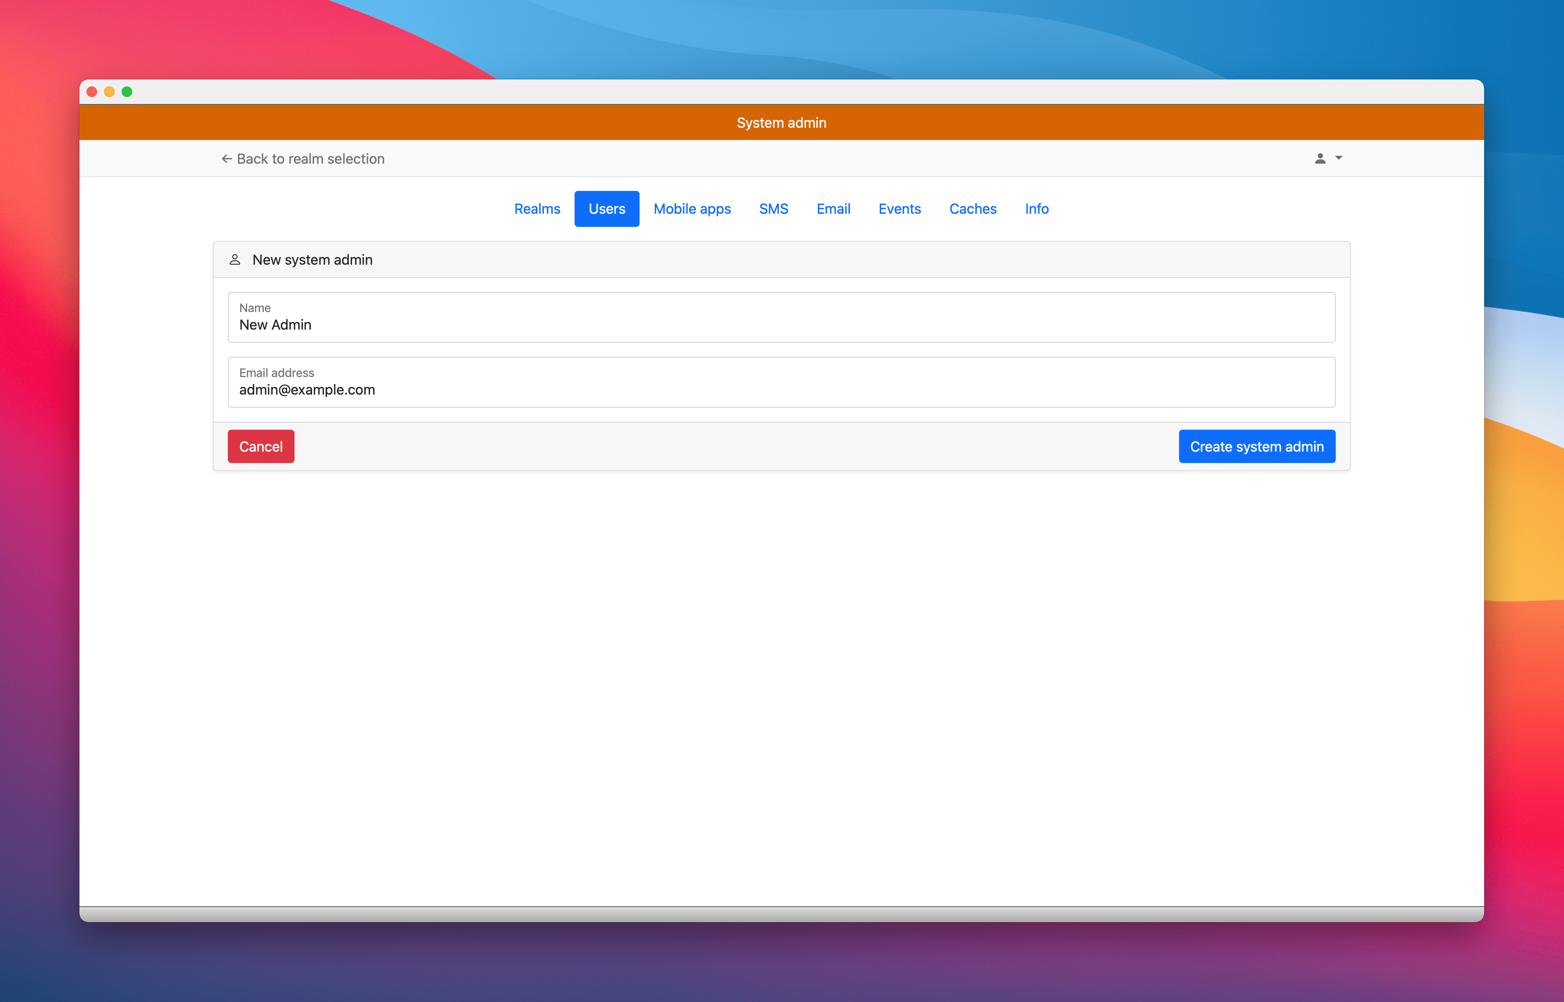Open the Caches tab

[973, 209]
